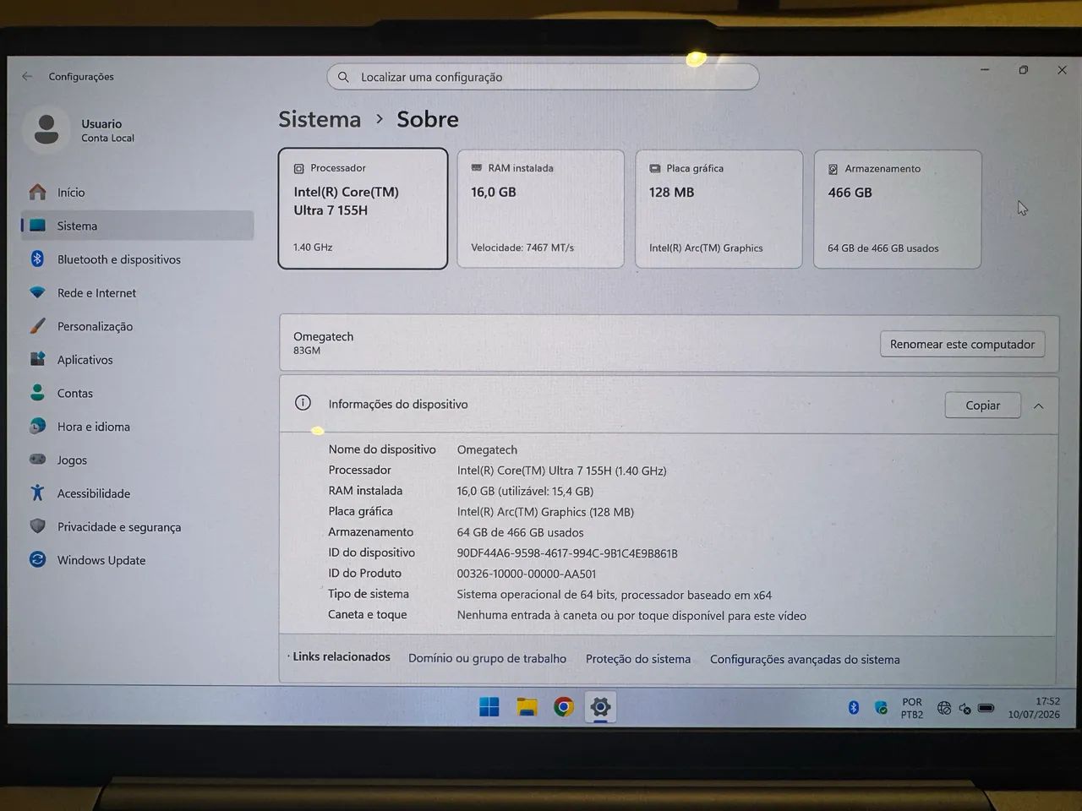Go back with the back arrow
Screen dimensions: 1082x811
tap(27, 76)
